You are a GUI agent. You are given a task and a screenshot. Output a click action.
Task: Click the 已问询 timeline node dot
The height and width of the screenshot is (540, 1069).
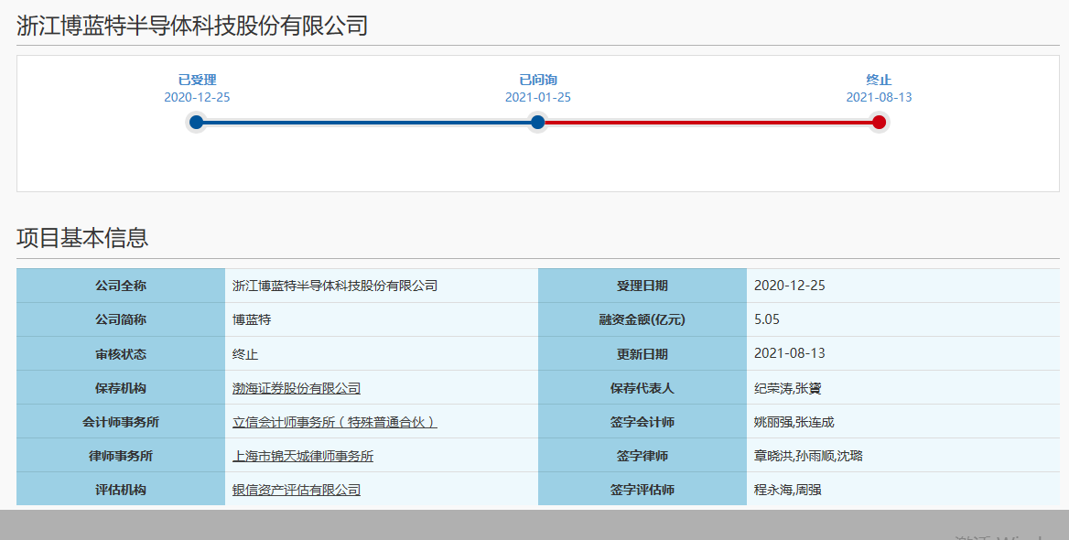coord(538,122)
